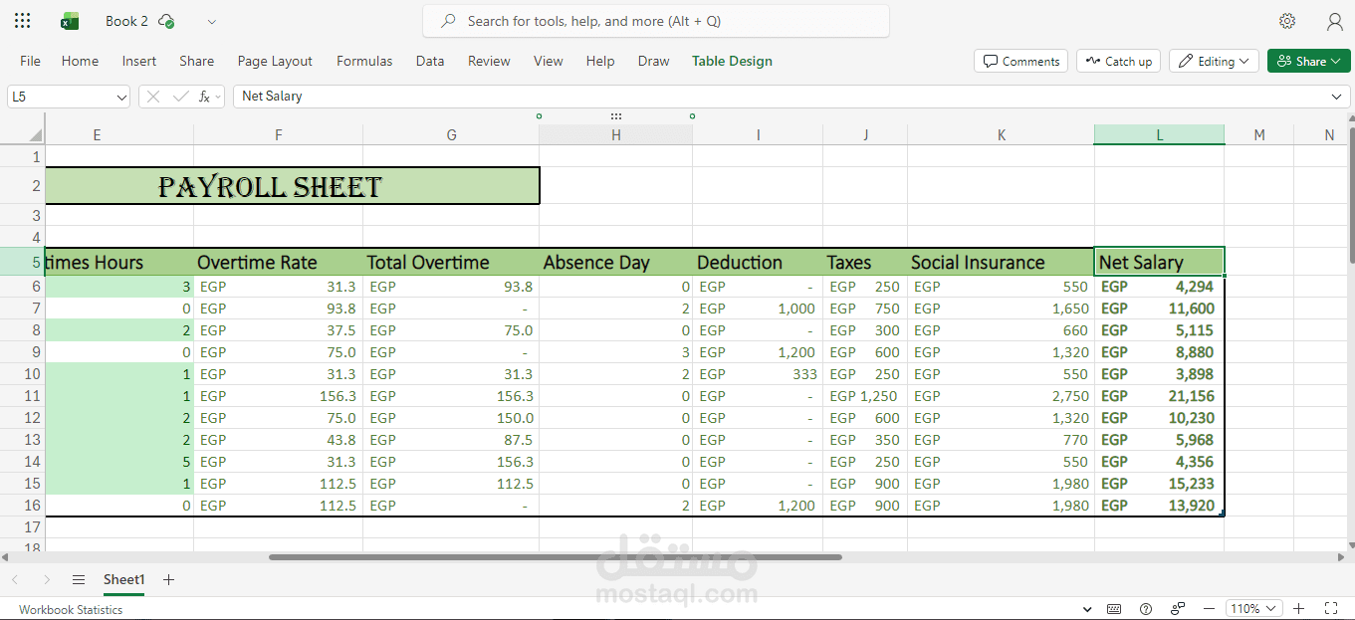This screenshot has width=1355, height=620.
Task: Click the Name Box showing L5
Action: [x=60, y=97]
